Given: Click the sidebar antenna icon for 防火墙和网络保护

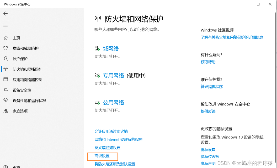Looking at the screenshot, I should point(6,69).
